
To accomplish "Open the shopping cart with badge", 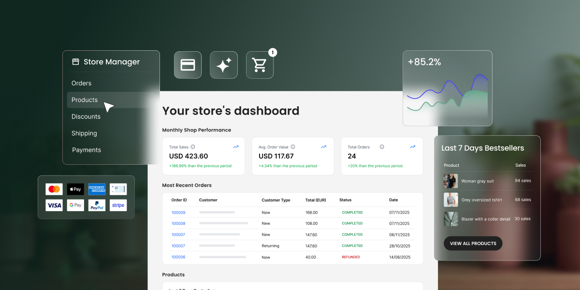I will coord(260,66).
